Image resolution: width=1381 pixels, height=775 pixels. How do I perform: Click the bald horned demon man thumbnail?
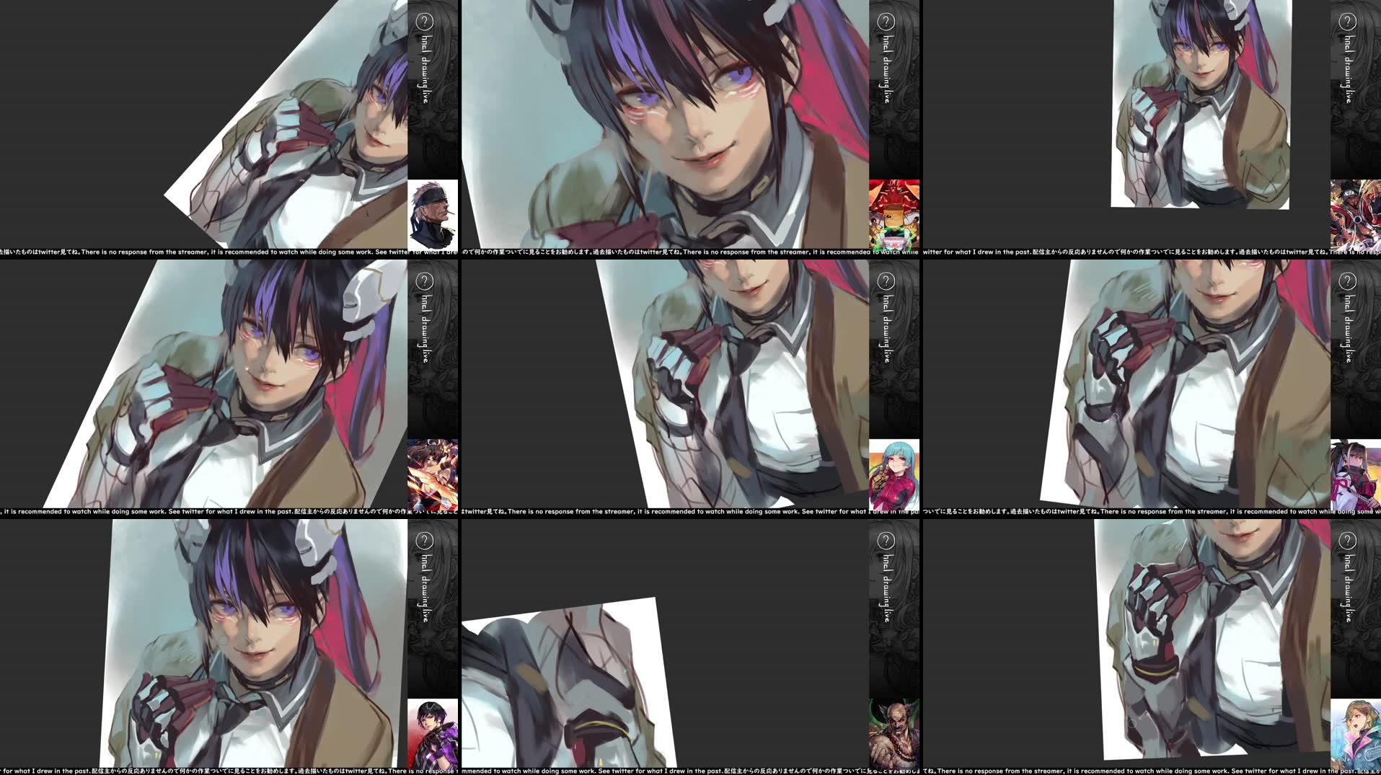click(894, 733)
